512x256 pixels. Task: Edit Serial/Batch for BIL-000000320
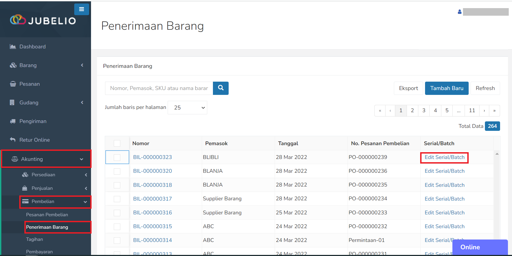tap(445, 171)
